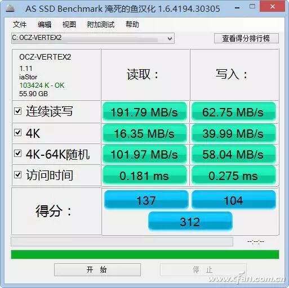The image size is (289, 288).
Task: Click the 停止 button
Action: (x=203, y=269)
